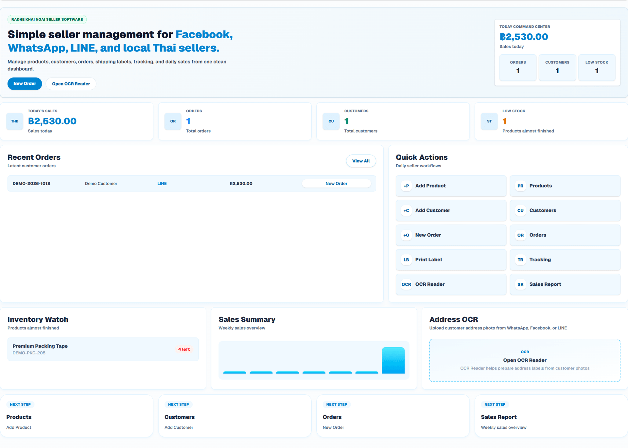This screenshot has width=628, height=448.
Task: Click New Order status on DEMO-2026-1018 row
Action: (x=336, y=184)
